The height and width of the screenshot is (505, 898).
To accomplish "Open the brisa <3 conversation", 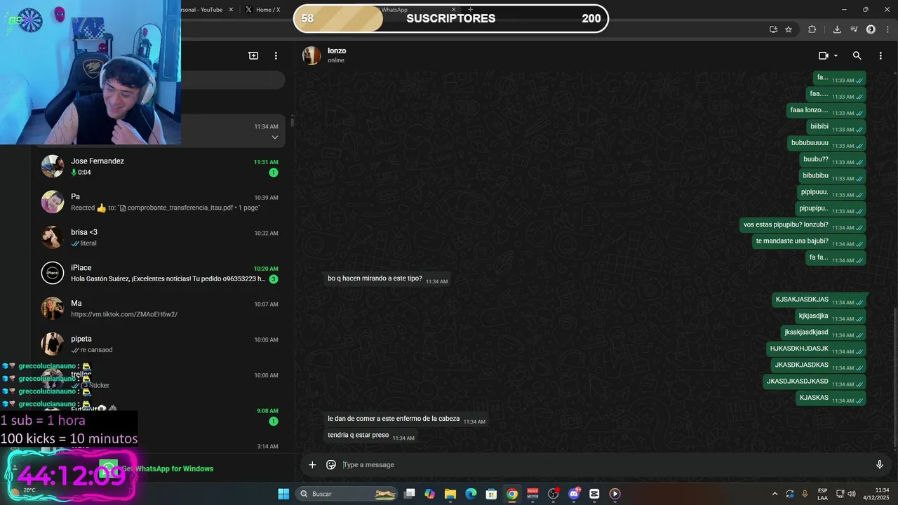I will coord(162,237).
